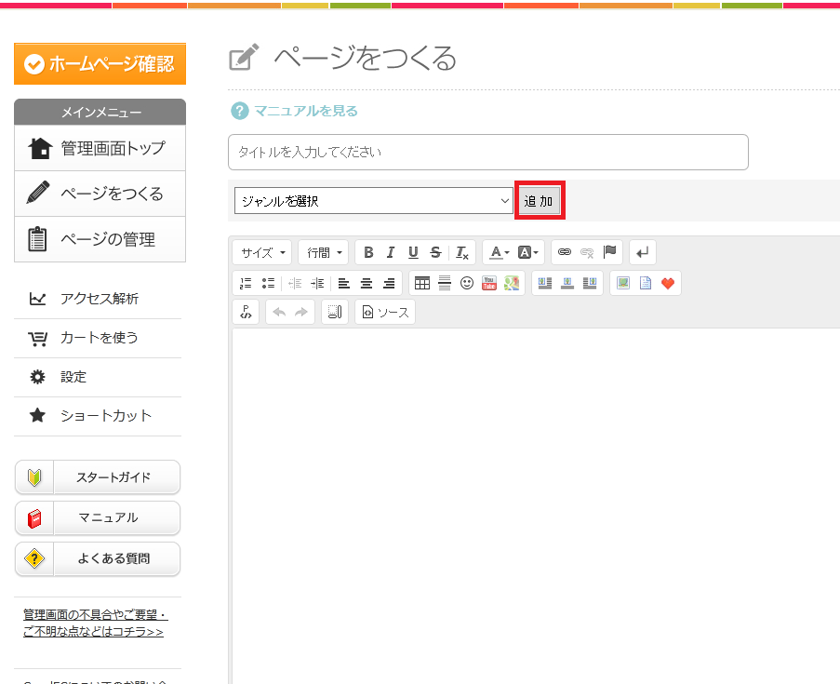
Task: Insert a Google map
Action: pyautogui.click(x=512, y=283)
